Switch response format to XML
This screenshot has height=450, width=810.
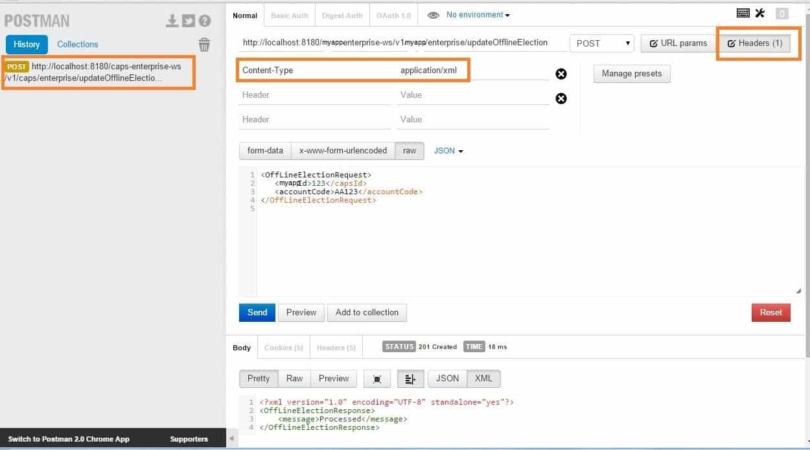click(x=483, y=378)
